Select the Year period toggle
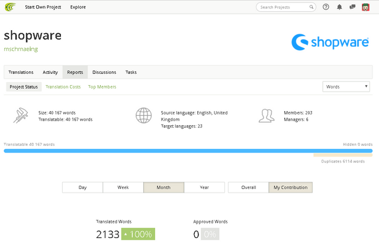 (204, 187)
